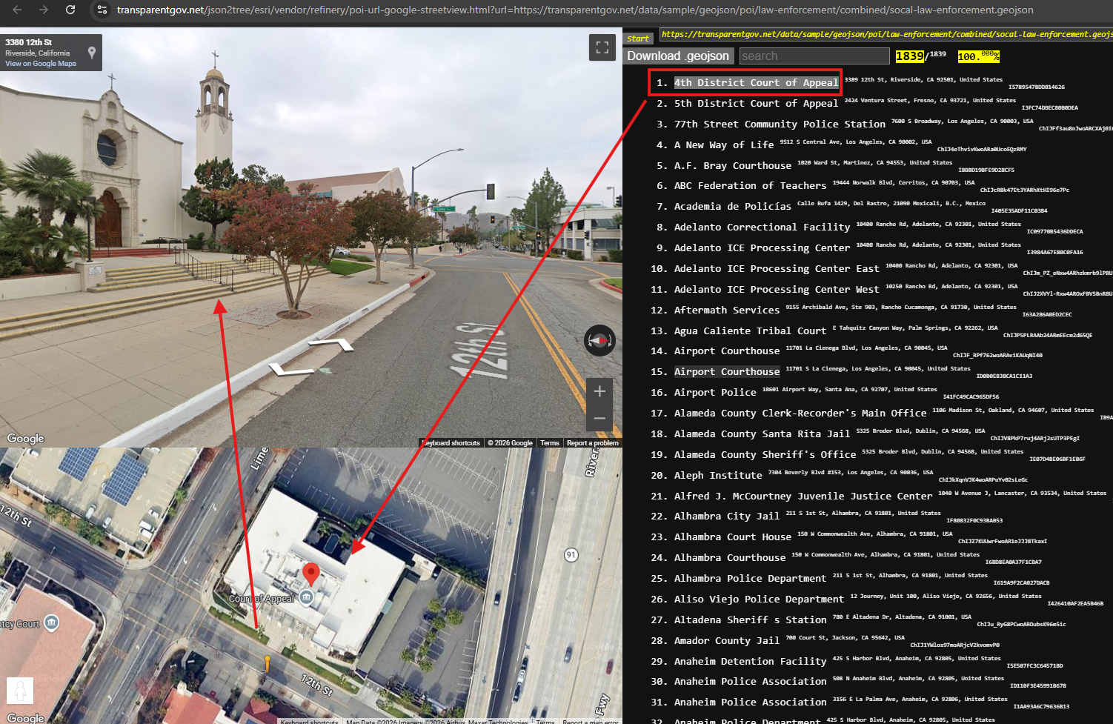1113x724 pixels.
Task: Click the red location marker on the satellite map
Action: click(311, 574)
